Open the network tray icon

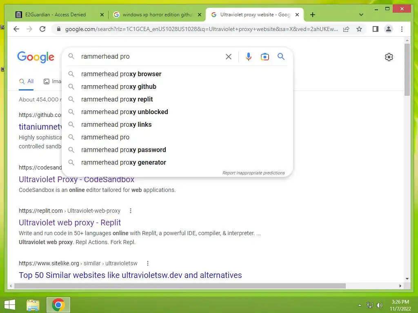tap(370, 305)
